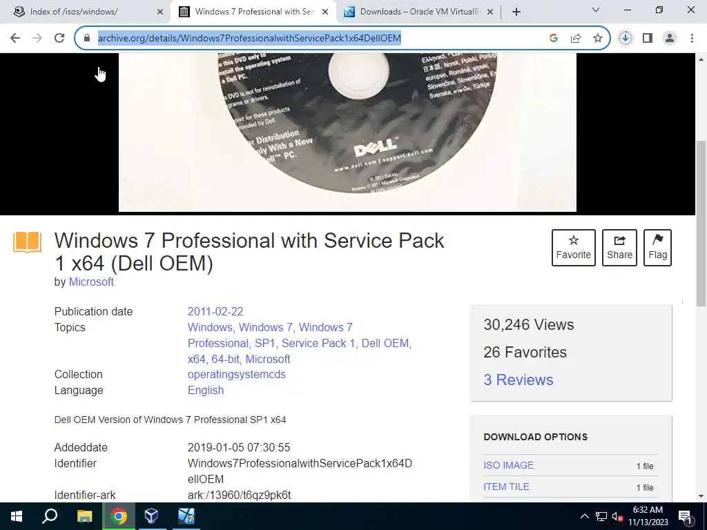The image size is (707, 530).
Task: Open network status tray icon
Action: 601,516
